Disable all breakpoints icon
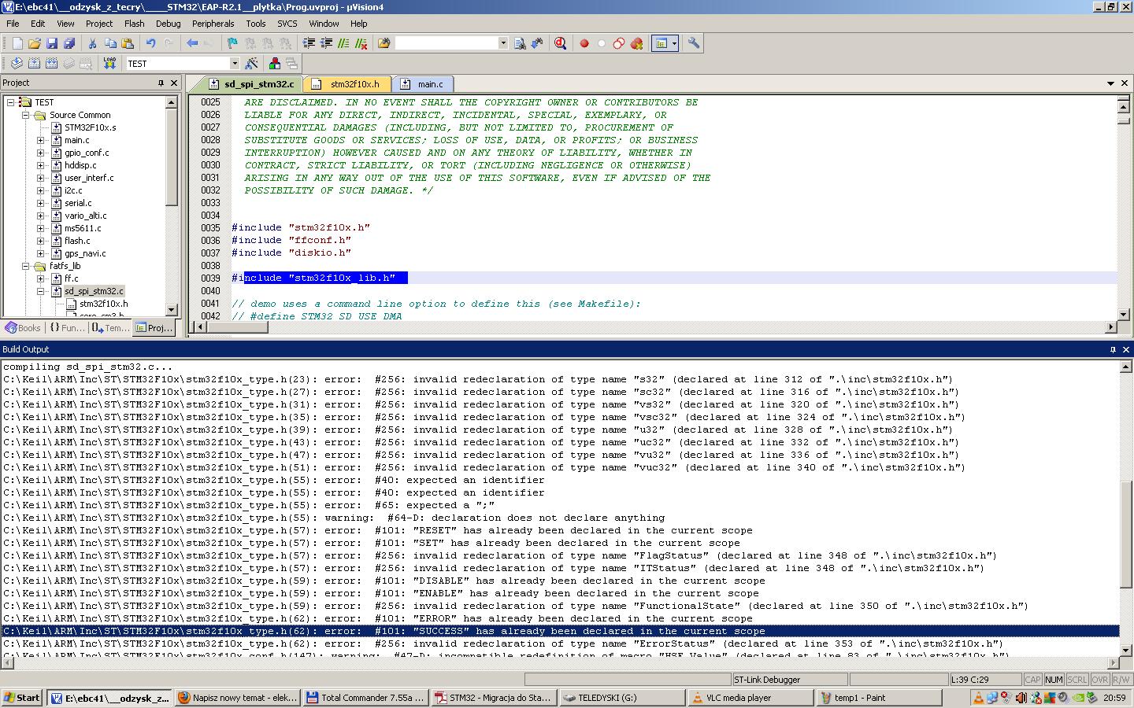This screenshot has width=1134, height=708. pyautogui.click(x=619, y=43)
